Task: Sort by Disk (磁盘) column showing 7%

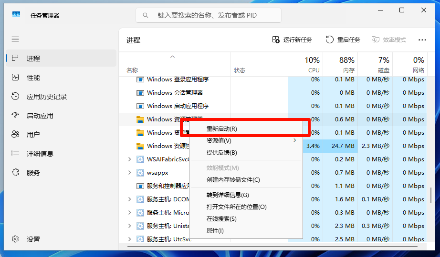Action: click(x=375, y=64)
